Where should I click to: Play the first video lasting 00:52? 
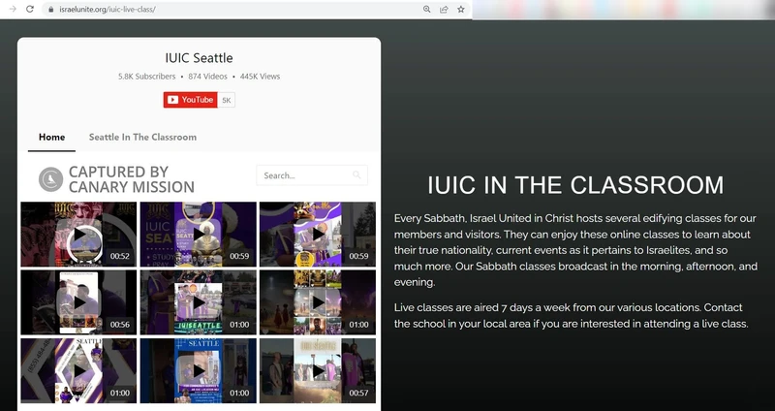(x=78, y=234)
